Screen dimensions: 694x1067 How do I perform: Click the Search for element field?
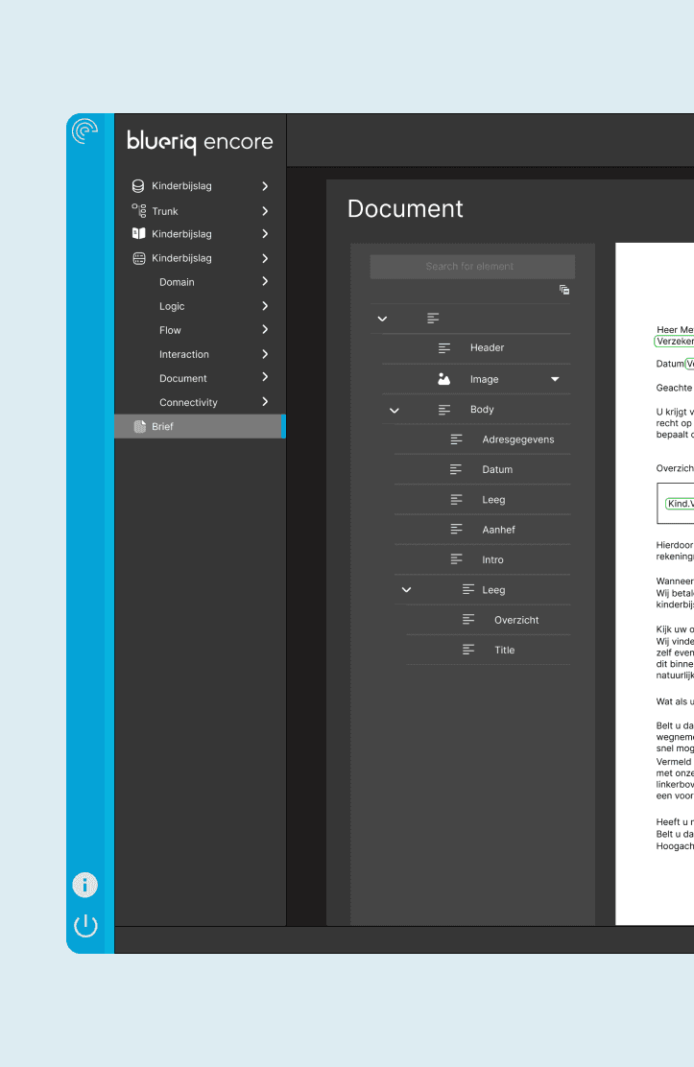tap(471, 267)
